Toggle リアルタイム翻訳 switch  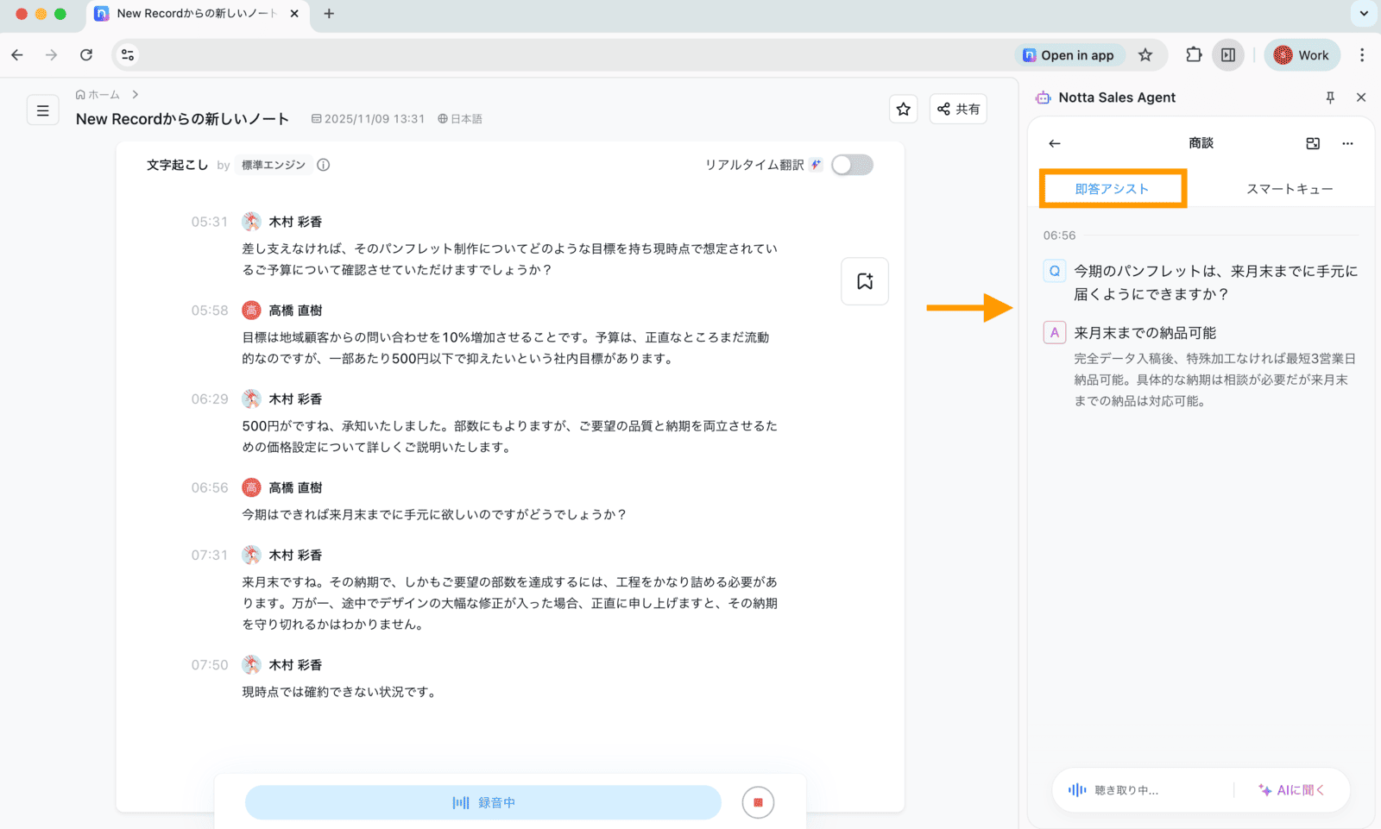[x=852, y=165]
